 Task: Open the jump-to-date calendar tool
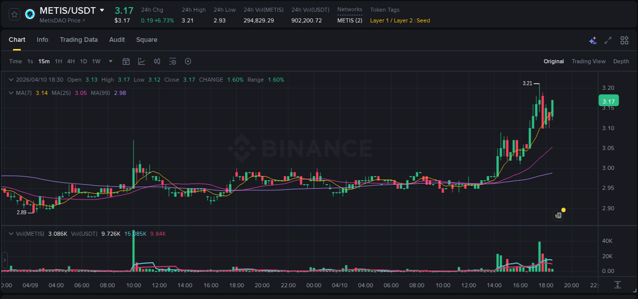(126, 61)
